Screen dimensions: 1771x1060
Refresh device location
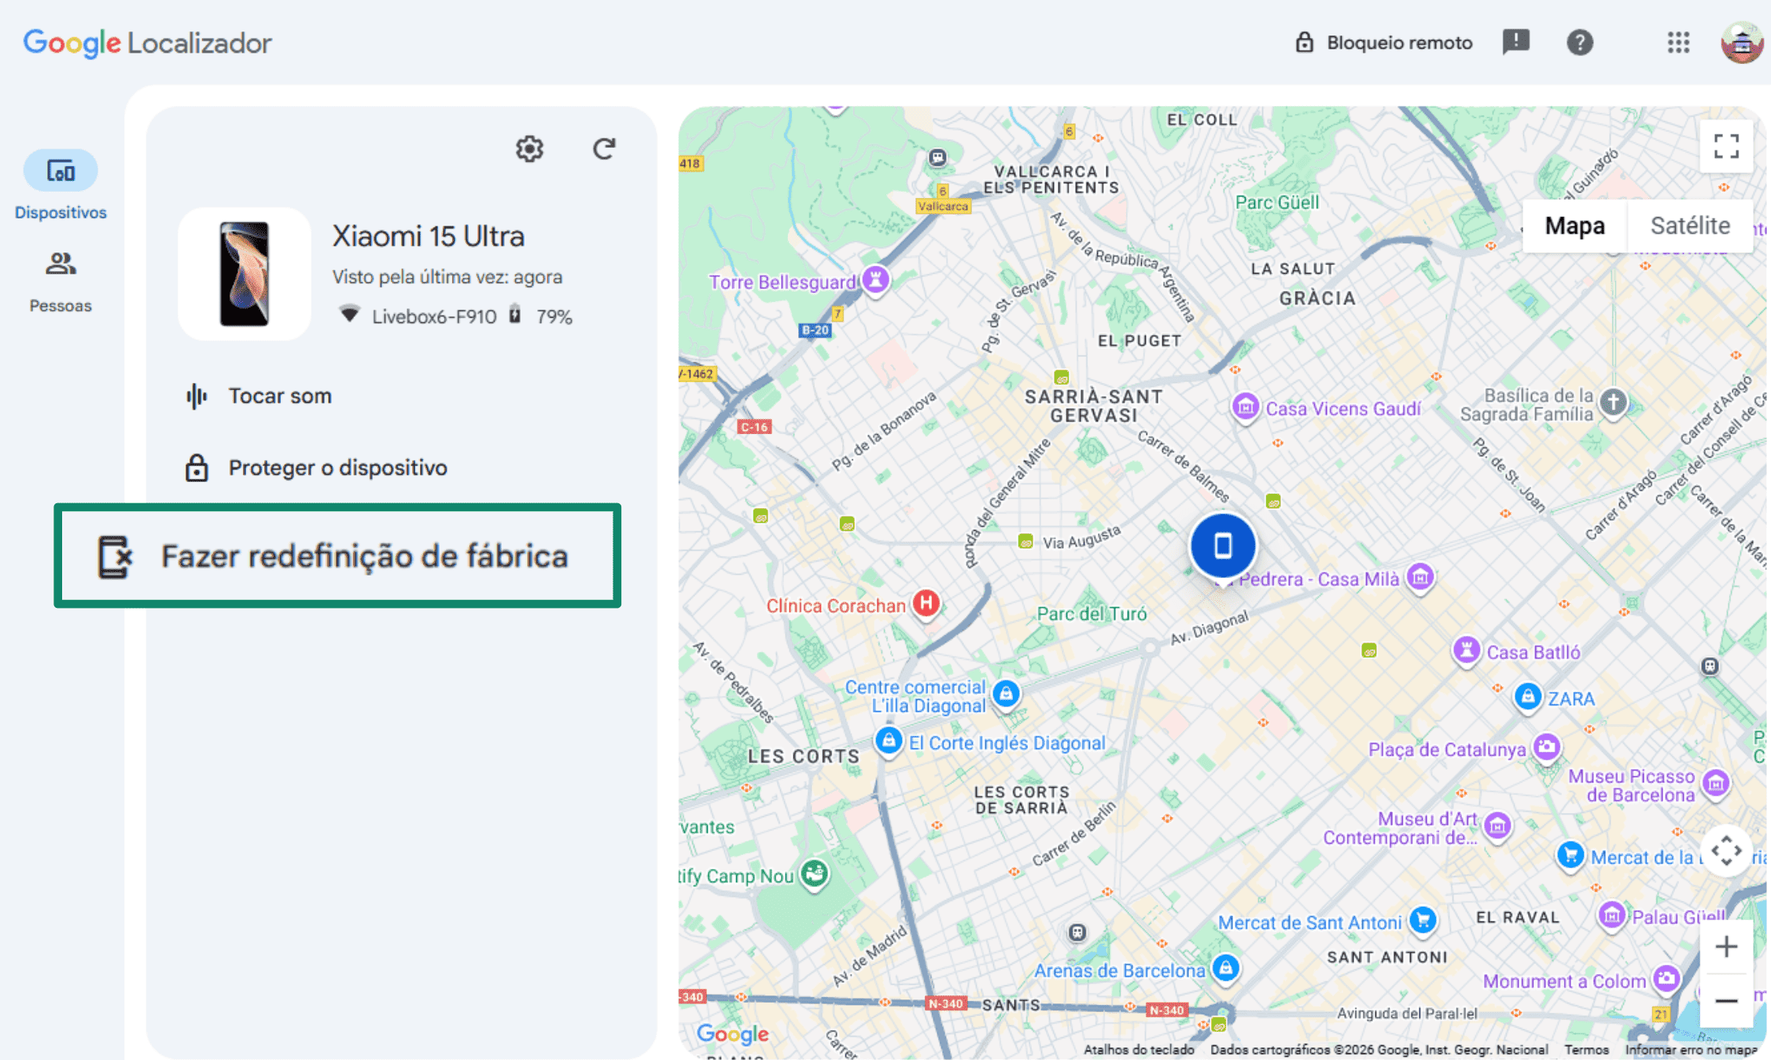coord(604,149)
